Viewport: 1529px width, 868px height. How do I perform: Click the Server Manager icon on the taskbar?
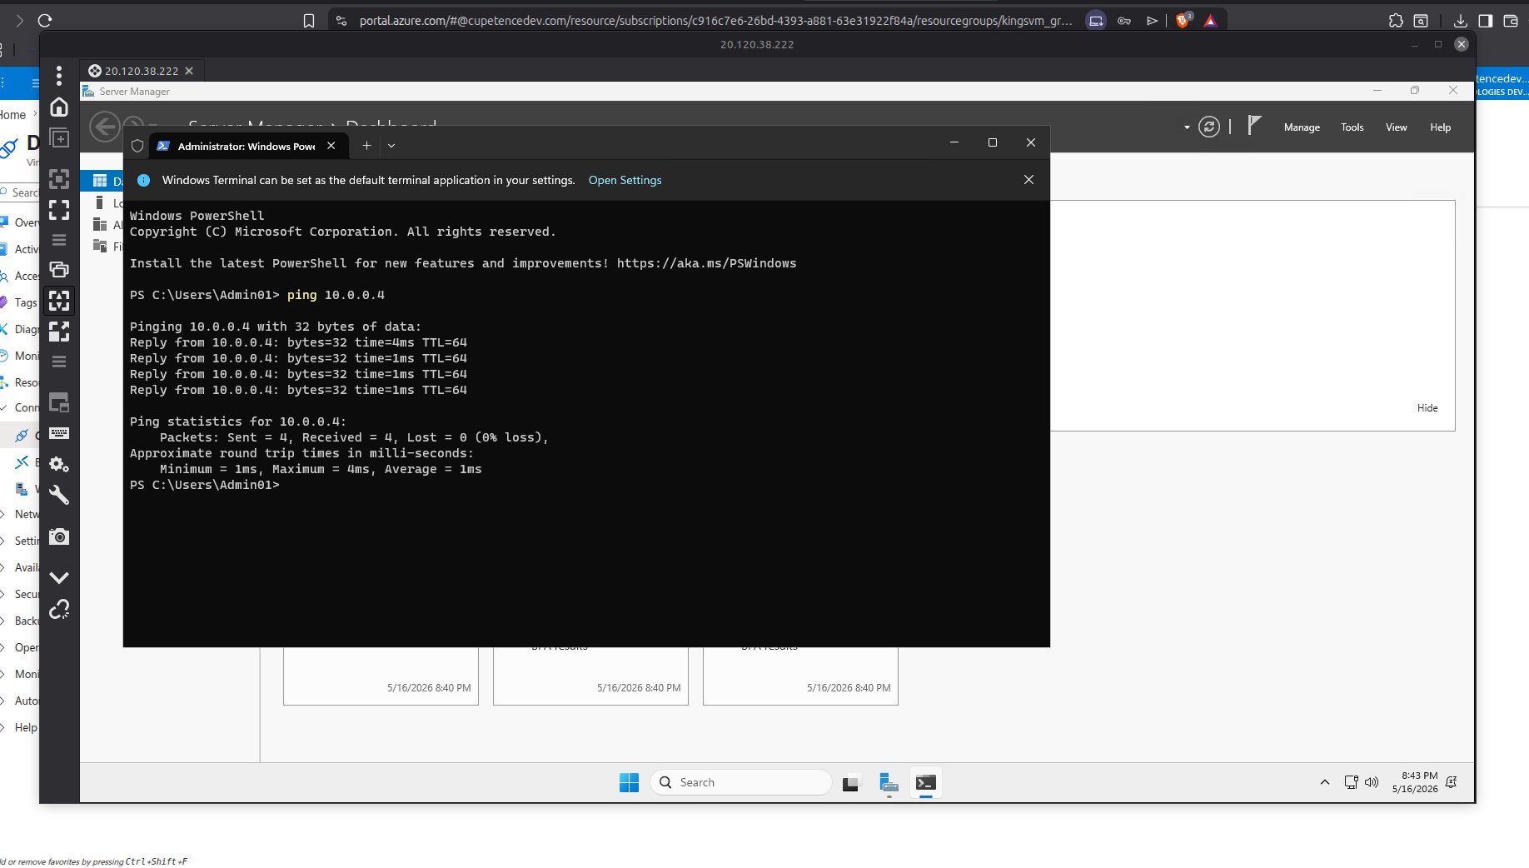(x=889, y=782)
